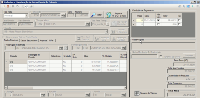Click right arrow of items grid scrollbar
200x98 pixels.
[125, 88]
